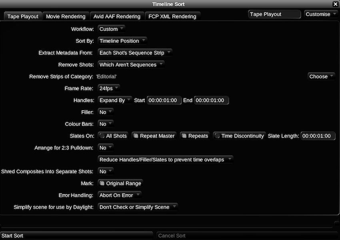
Task: Switch to the Movie Rendering tab
Action: 66,16
